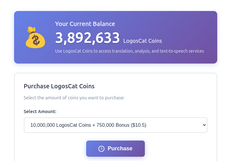
Task: Click the money bag icon
Action: (x=35, y=38)
